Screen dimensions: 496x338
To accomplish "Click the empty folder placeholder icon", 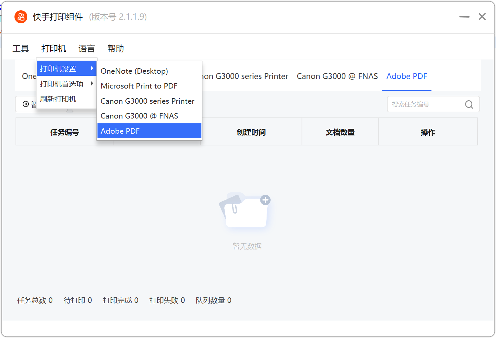I will (x=245, y=211).
